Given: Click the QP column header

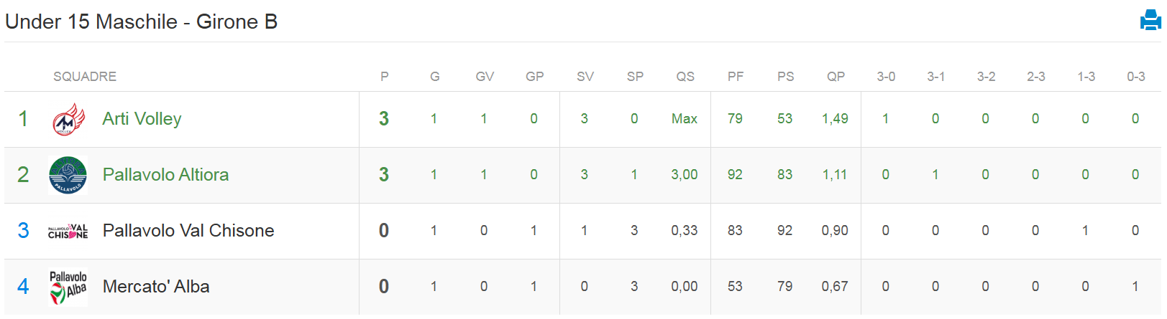Looking at the screenshot, I should click(x=836, y=77).
